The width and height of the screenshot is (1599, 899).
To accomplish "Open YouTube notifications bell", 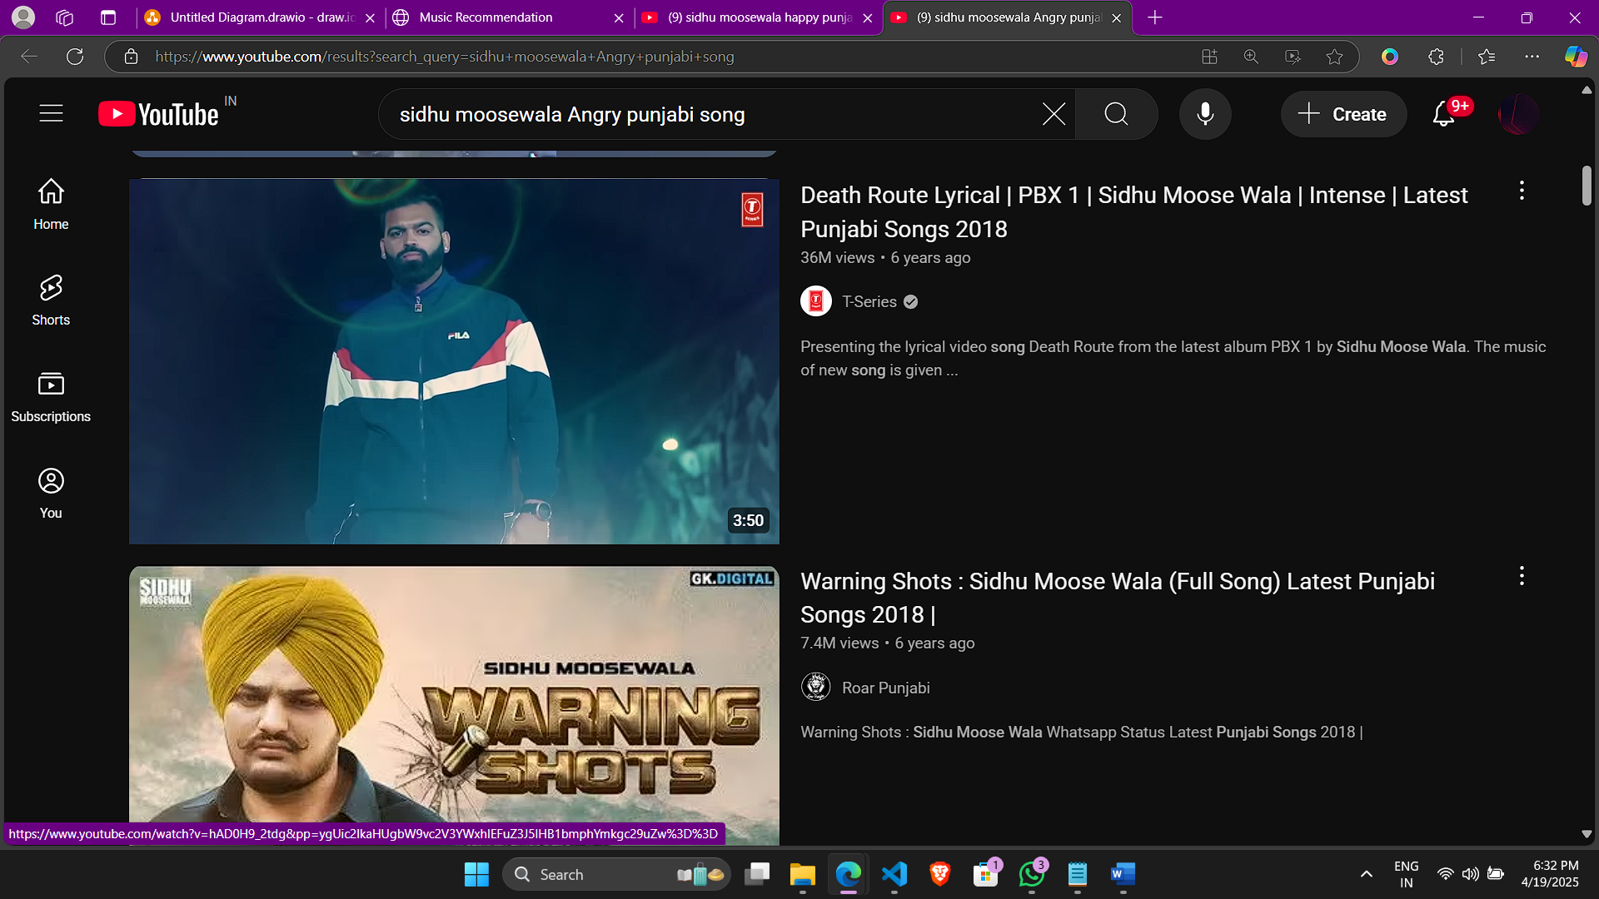I will click(x=1443, y=114).
